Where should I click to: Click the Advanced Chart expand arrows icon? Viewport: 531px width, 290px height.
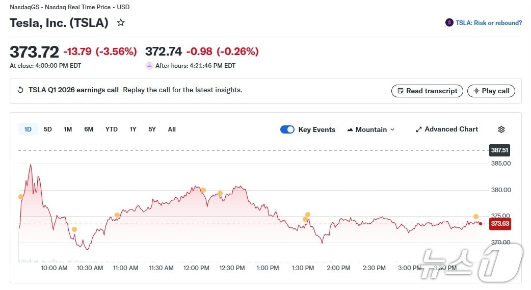click(x=419, y=129)
